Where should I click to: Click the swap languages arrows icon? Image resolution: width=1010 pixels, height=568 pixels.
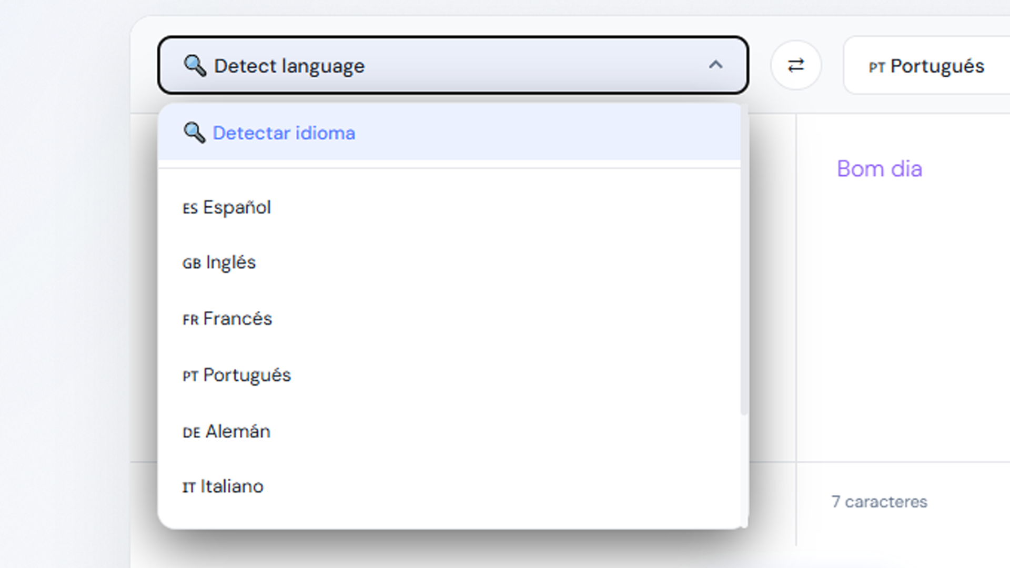796,65
